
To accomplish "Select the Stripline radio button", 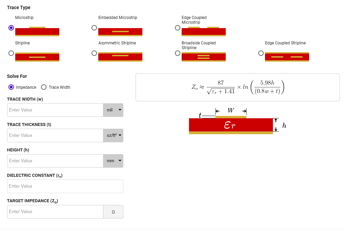I will click(11, 53).
